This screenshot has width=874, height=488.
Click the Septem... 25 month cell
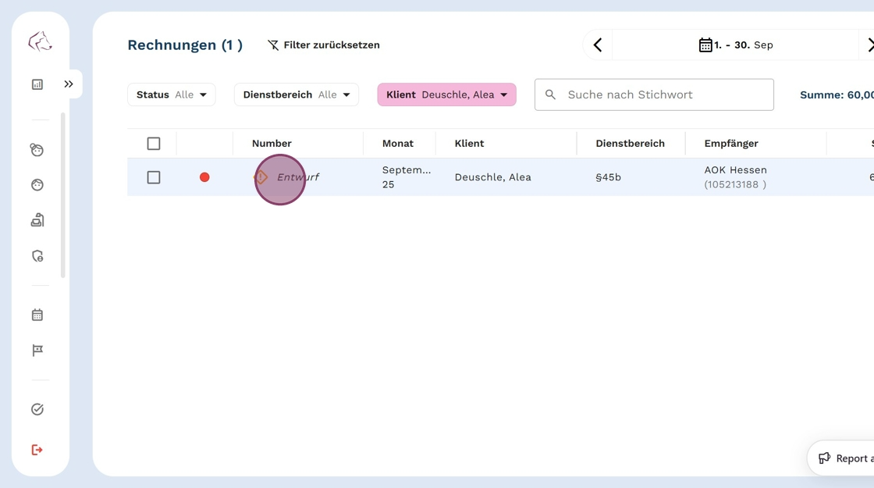click(x=407, y=176)
